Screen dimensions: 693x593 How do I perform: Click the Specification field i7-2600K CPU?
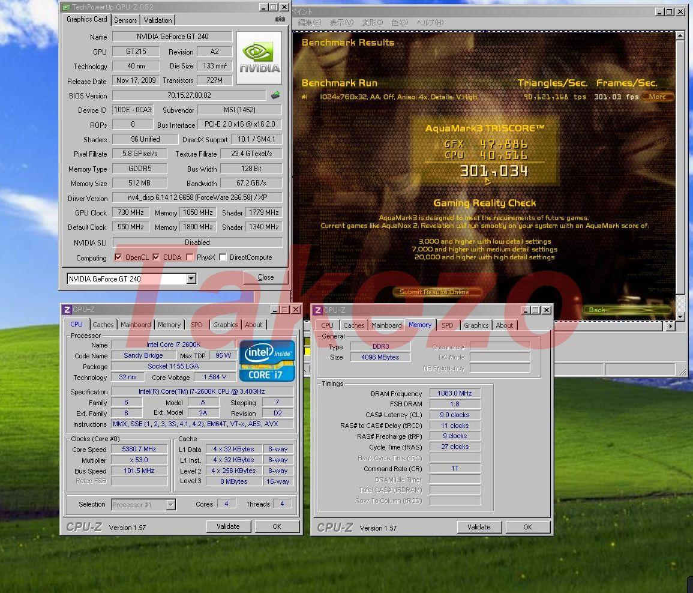[x=202, y=391]
